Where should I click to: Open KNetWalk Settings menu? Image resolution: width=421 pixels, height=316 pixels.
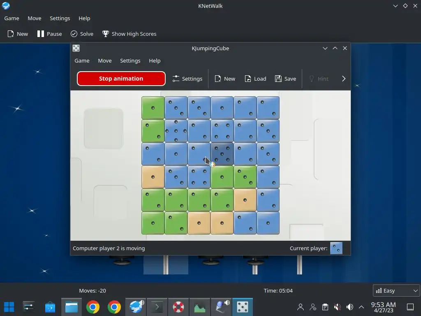coord(60,18)
